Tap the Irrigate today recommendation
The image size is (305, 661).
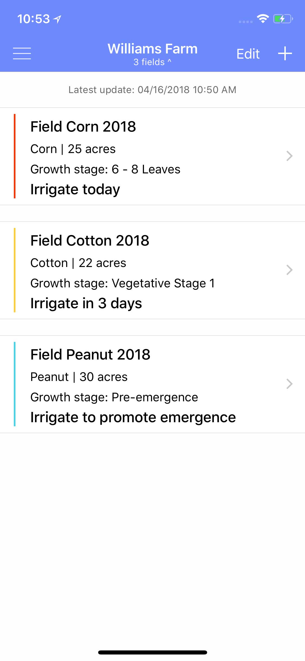tap(75, 189)
